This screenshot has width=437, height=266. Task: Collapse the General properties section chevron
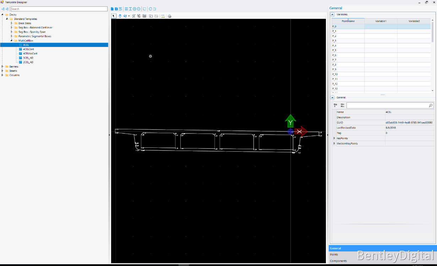[333, 97]
